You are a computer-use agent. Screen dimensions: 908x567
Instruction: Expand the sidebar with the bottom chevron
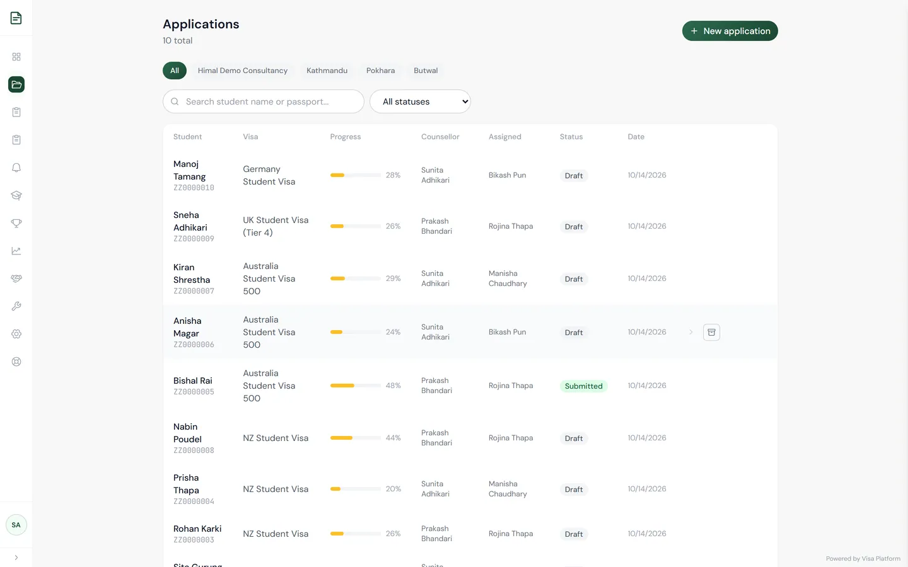pos(16,558)
